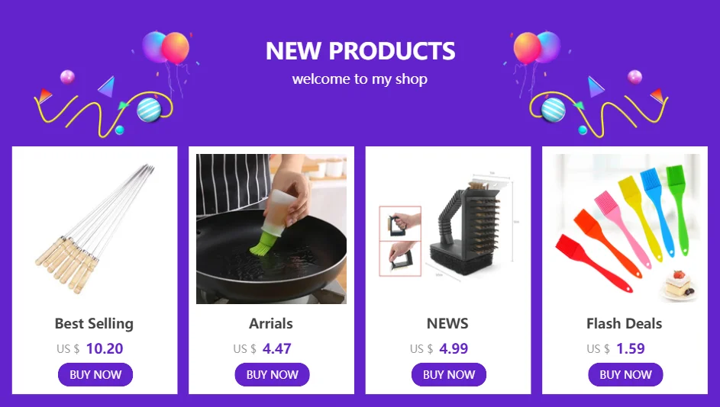
Task: Click the US $ 4.99 price
Action: coord(439,349)
